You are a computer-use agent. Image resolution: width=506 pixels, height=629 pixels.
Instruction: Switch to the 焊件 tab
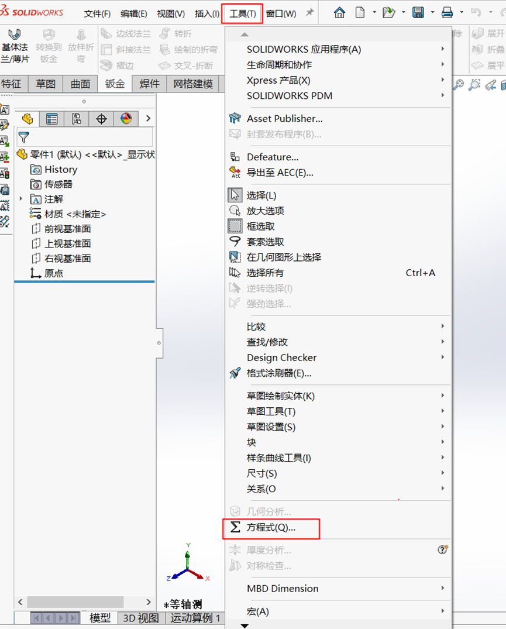point(150,84)
